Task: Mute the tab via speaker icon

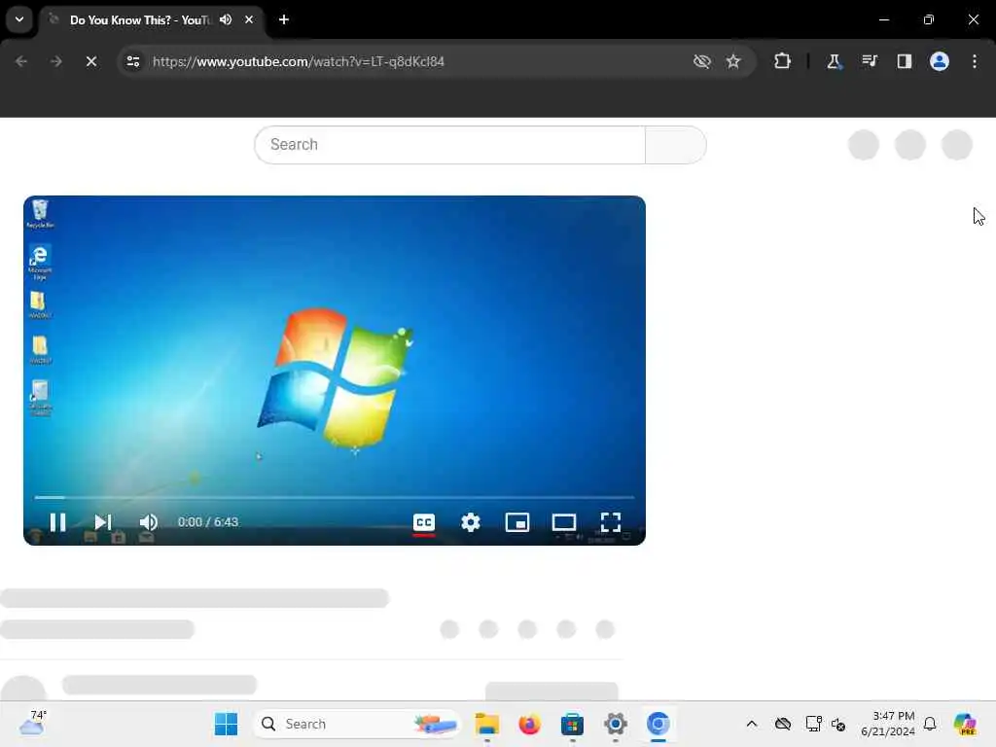Action: tap(226, 19)
